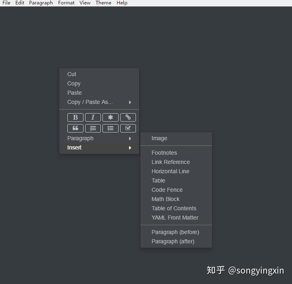Expand the Paragraph submenu in context menu
Image resolution: width=292 pixels, height=284 pixels.
(99, 138)
